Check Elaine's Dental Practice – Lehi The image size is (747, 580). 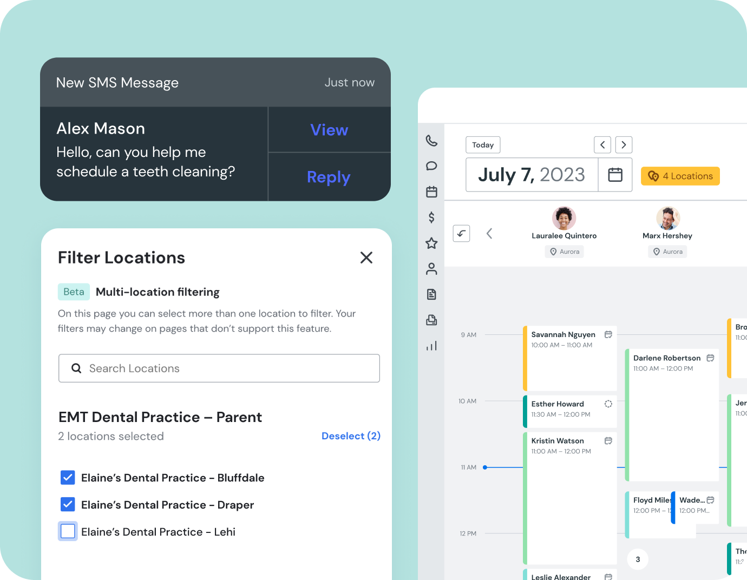[x=68, y=531]
